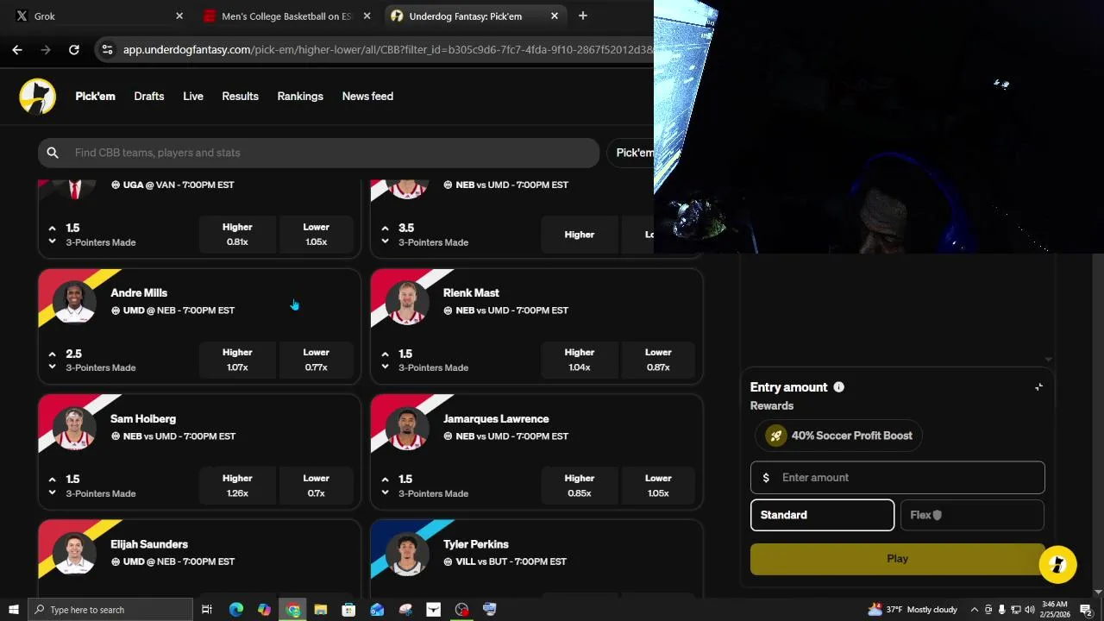This screenshot has height=621, width=1104.
Task: Click Rienk Mast player photo
Action: tap(407, 301)
